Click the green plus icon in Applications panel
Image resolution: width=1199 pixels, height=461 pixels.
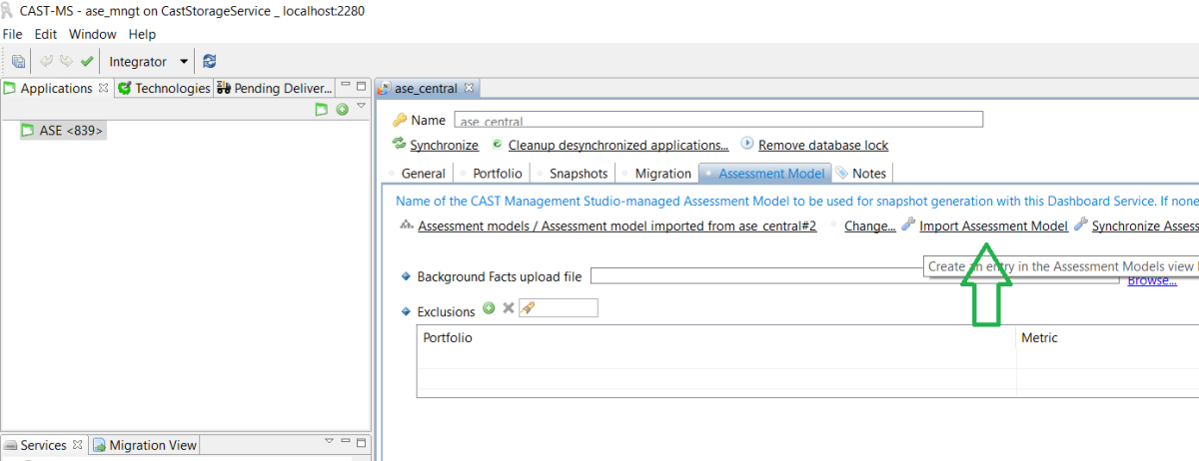point(342,109)
